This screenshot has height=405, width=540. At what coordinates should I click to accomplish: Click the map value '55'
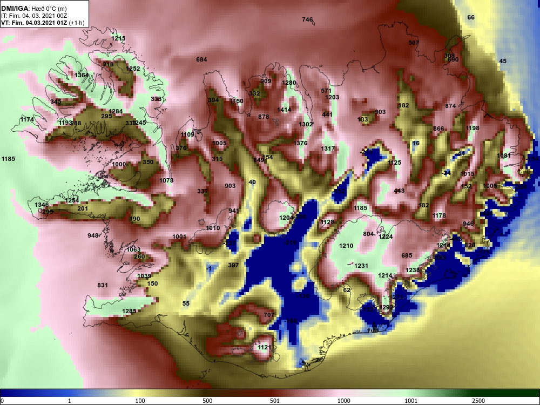(x=186, y=303)
